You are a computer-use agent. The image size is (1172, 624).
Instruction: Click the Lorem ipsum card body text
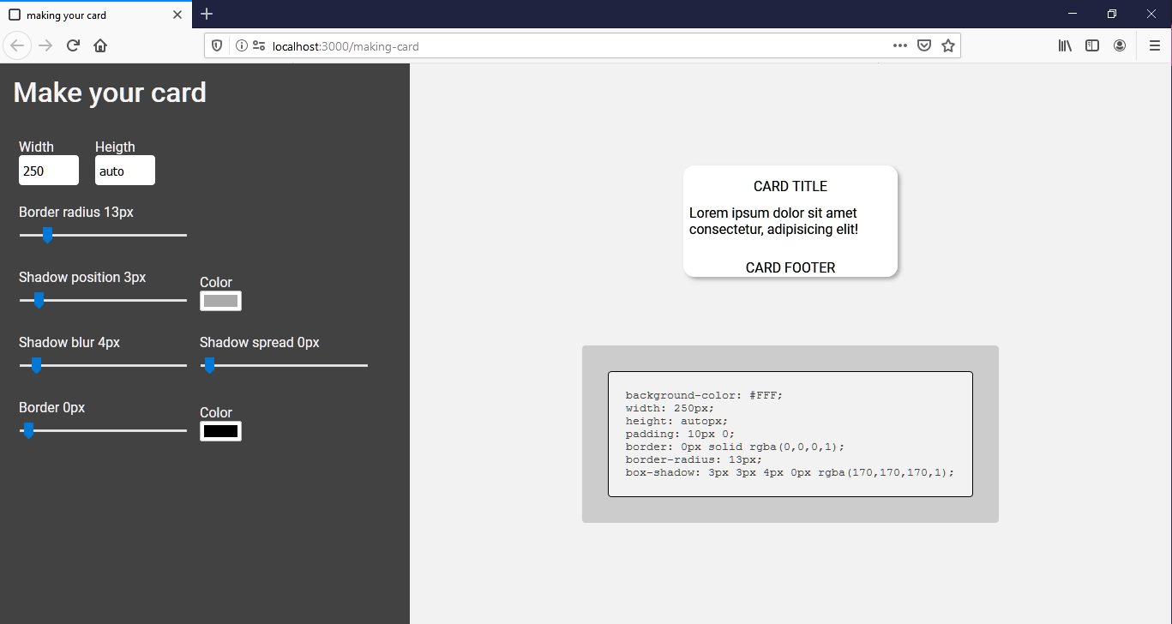pyautogui.click(x=773, y=221)
